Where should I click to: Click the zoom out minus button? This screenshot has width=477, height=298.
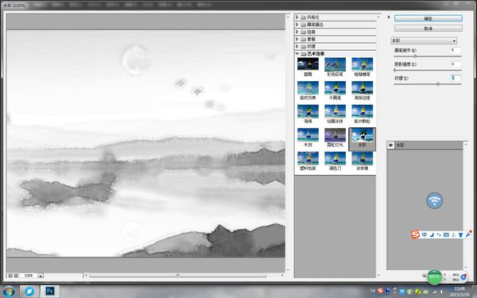point(10,276)
